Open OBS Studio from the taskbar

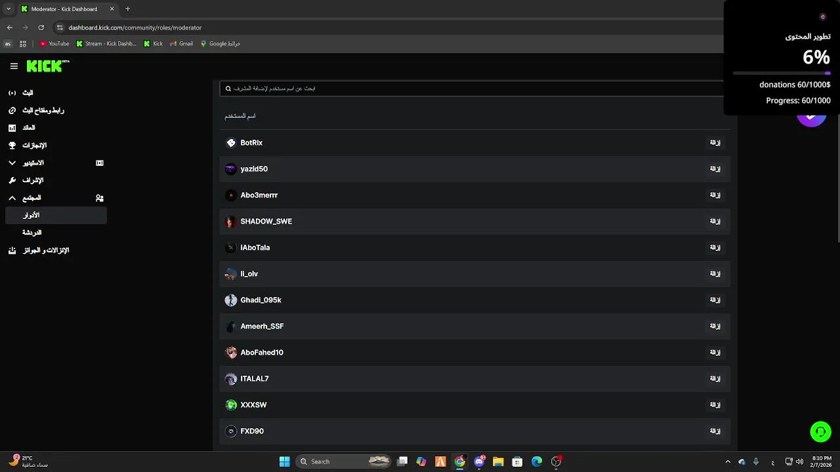(556, 462)
